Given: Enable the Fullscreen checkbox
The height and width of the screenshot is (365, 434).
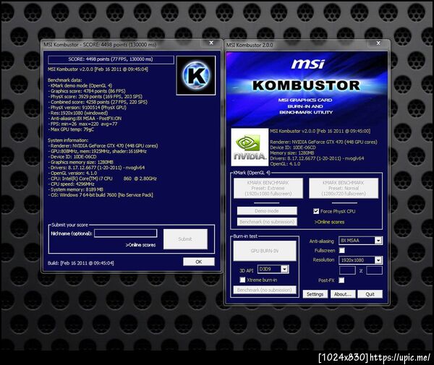Looking at the screenshot, I should (342, 250).
